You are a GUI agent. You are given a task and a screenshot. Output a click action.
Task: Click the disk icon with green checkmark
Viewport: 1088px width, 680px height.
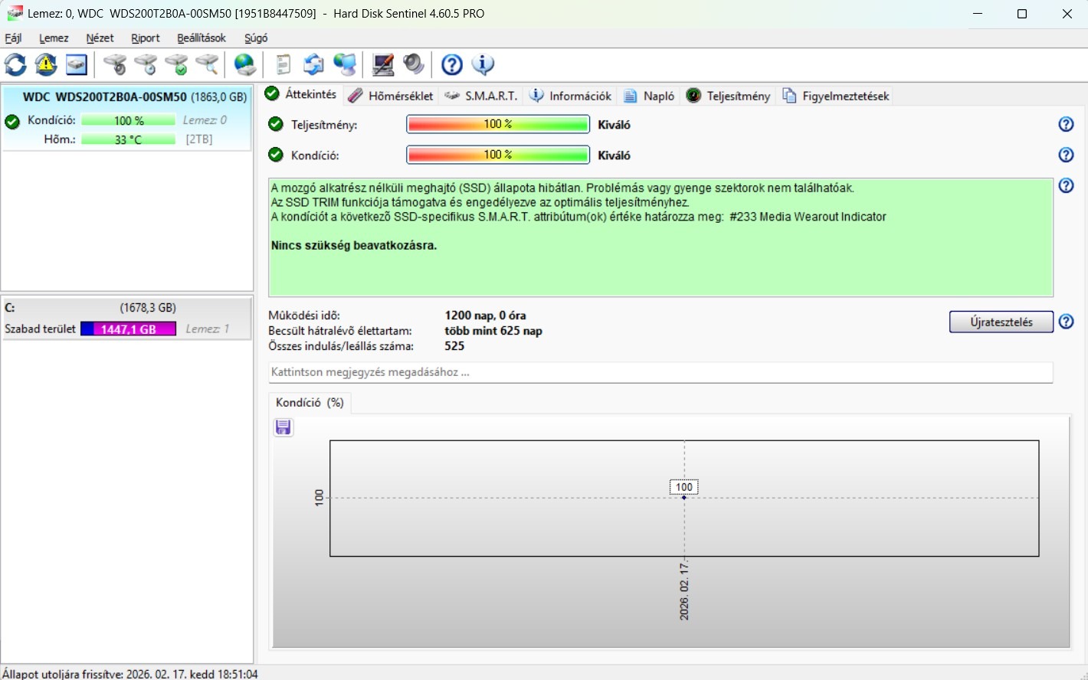[x=176, y=65]
